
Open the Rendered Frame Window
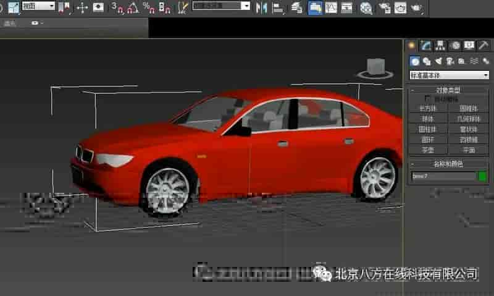point(400,7)
